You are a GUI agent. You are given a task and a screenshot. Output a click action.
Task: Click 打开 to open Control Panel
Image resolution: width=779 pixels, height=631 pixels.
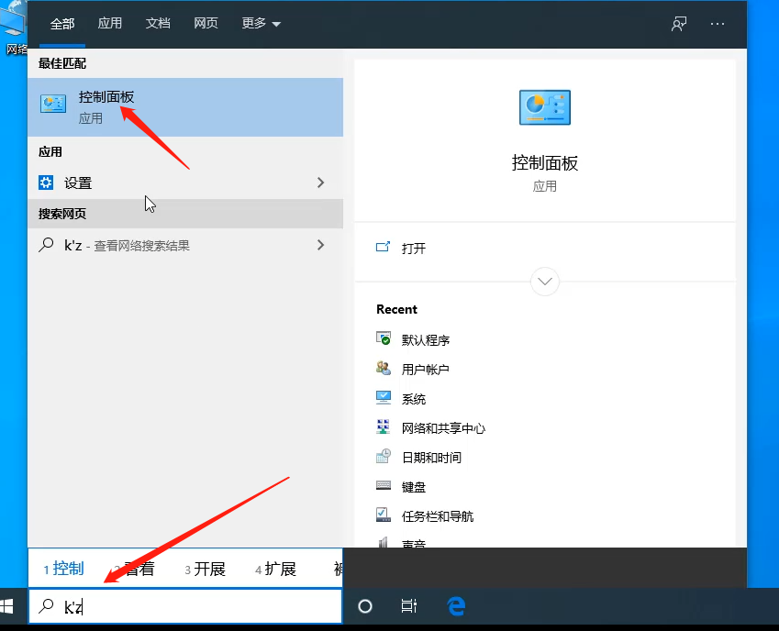(x=414, y=249)
